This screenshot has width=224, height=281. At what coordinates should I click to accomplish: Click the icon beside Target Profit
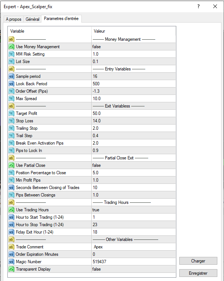pyautogui.click(x=11, y=113)
